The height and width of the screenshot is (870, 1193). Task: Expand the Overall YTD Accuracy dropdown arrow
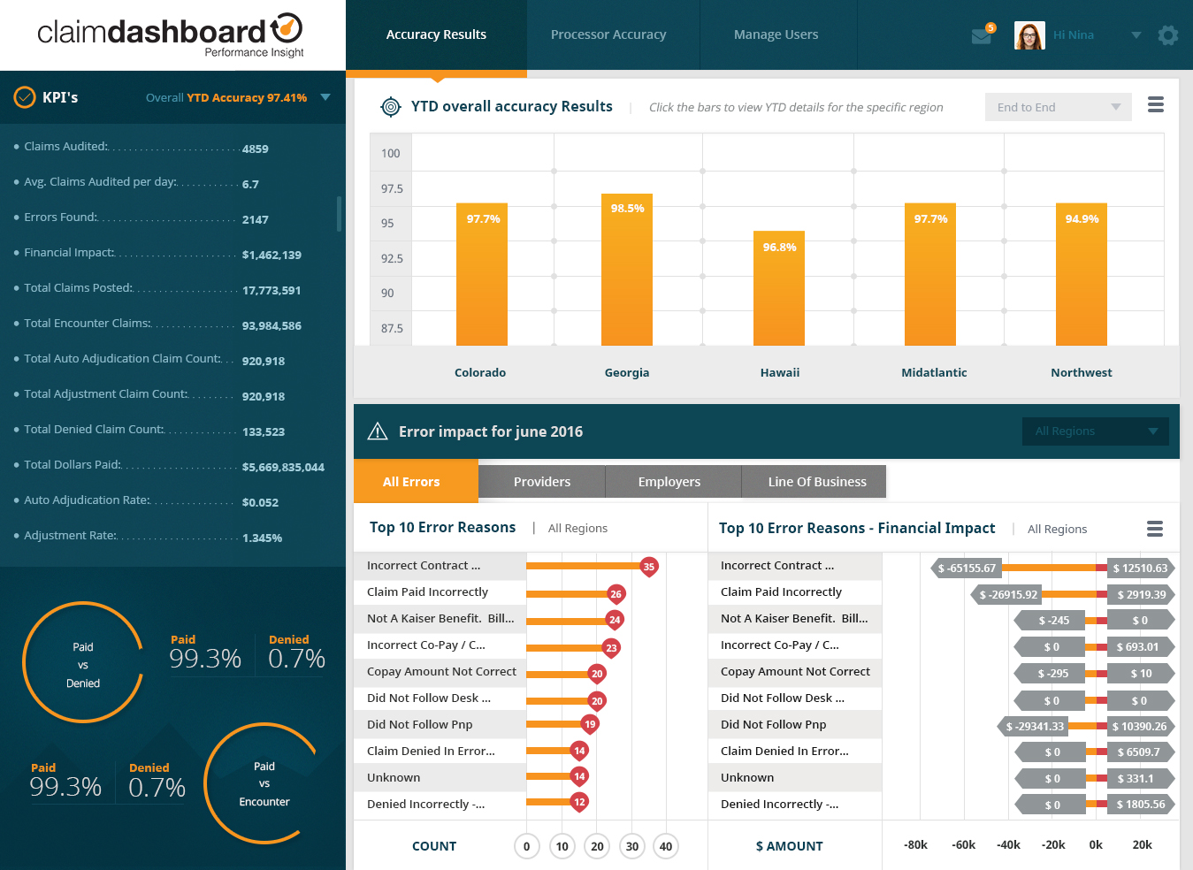click(x=325, y=97)
